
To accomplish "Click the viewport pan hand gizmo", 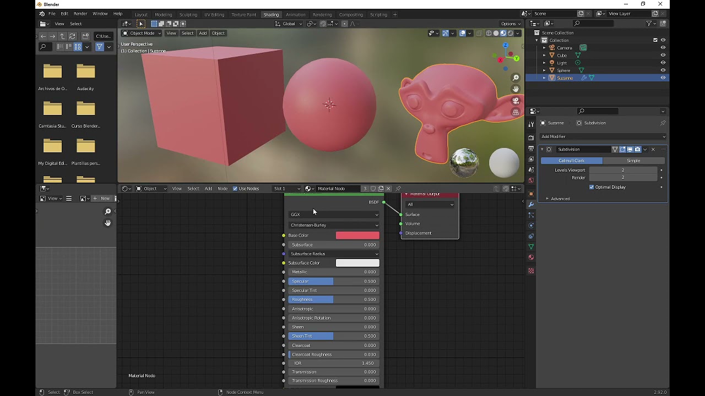I will [516, 89].
